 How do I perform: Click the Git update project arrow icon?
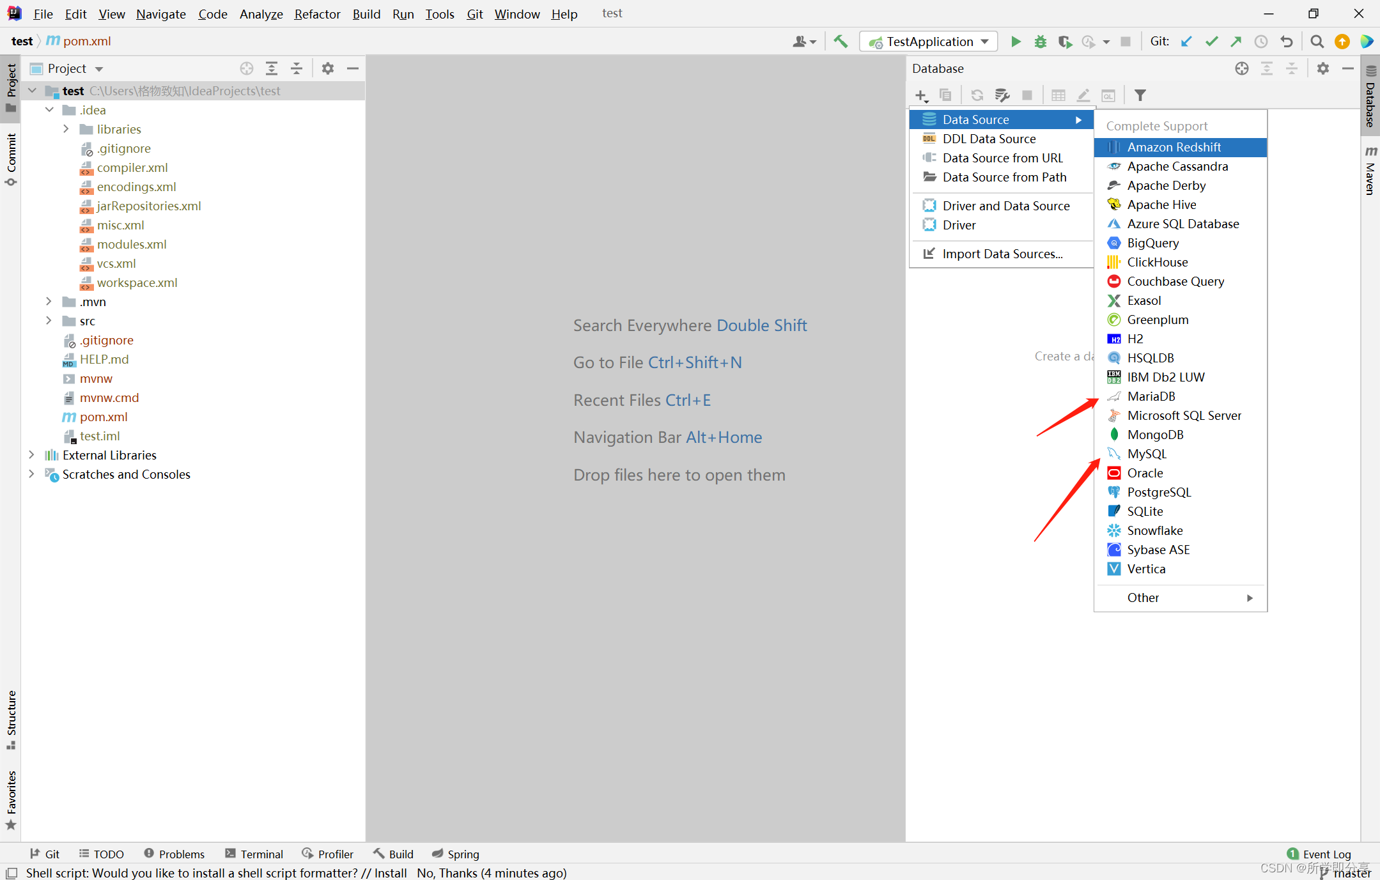coord(1186,42)
